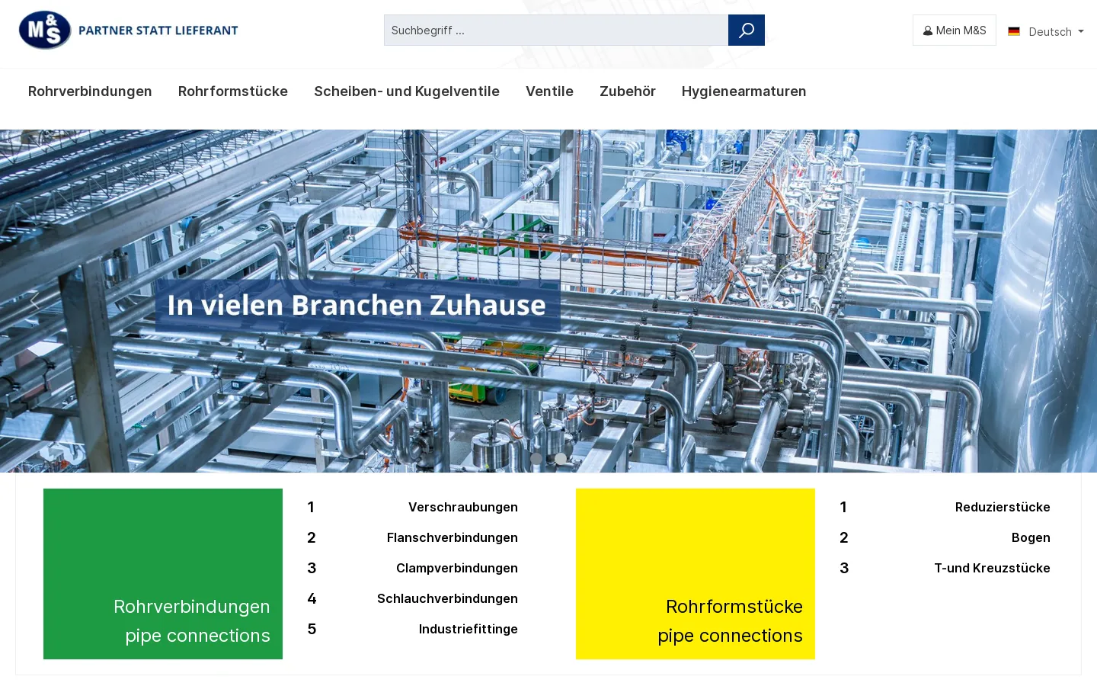This screenshot has height=686, width=1097.
Task: Open the Hygienearmaturen menu item
Action: [744, 91]
